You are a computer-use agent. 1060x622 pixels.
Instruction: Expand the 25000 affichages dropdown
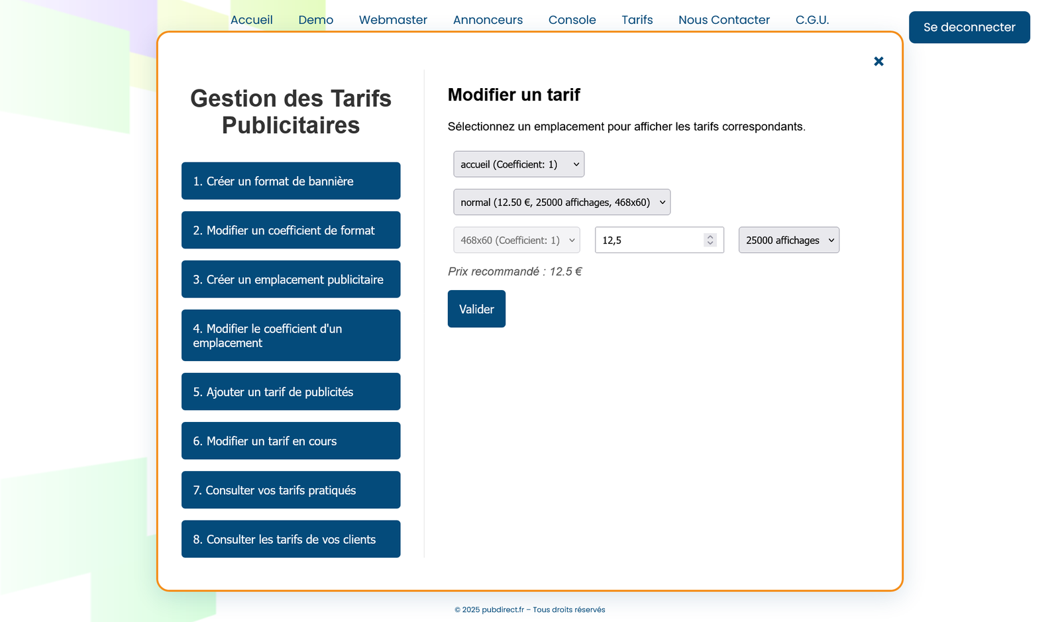[x=789, y=240]
